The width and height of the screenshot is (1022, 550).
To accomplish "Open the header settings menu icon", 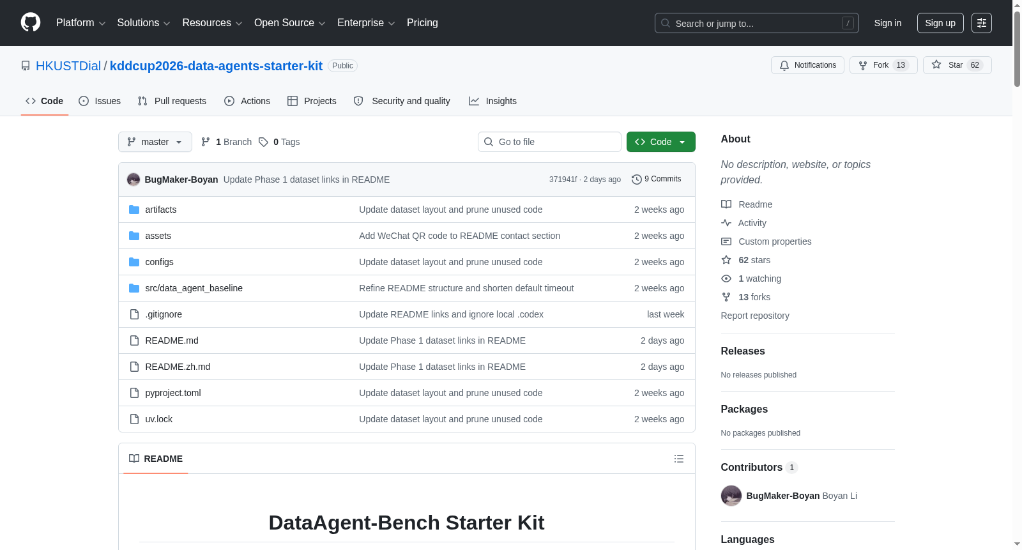I will [x=982, y=23].
